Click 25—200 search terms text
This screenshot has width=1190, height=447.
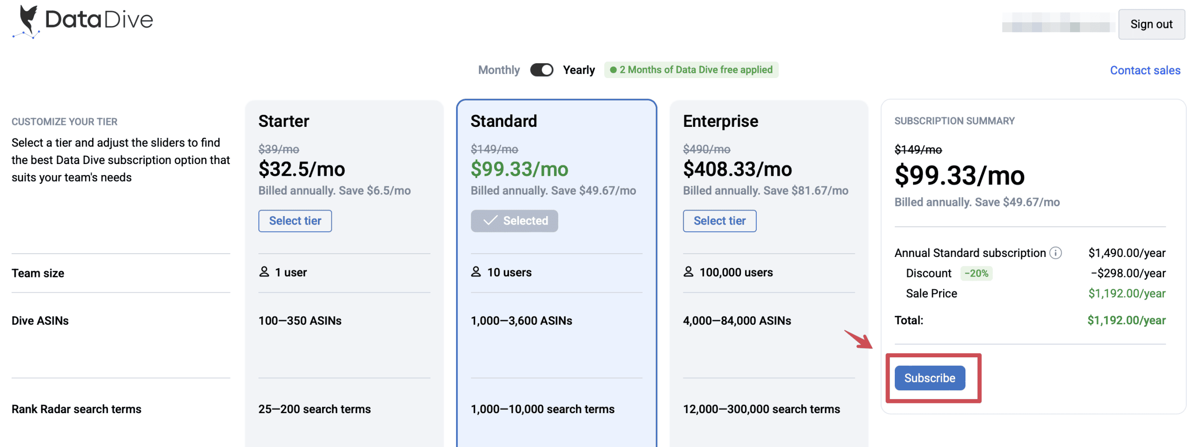pos(314,409)
